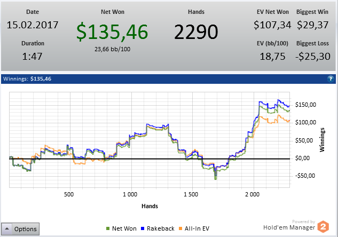Click the $100,00 y-axis label
Screen dimensions: 338x237
[305, 123]
